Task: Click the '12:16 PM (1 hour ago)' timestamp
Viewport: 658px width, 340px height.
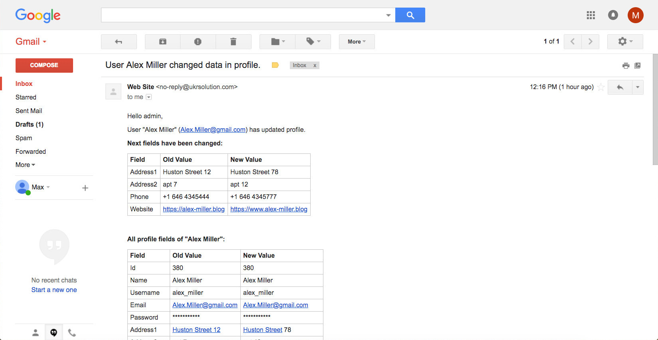Action: [x=562, y=87]
